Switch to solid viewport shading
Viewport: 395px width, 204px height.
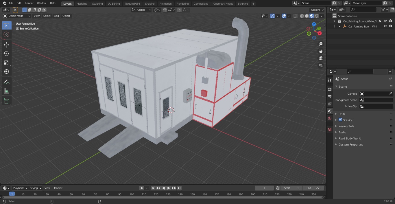point(307,16)
